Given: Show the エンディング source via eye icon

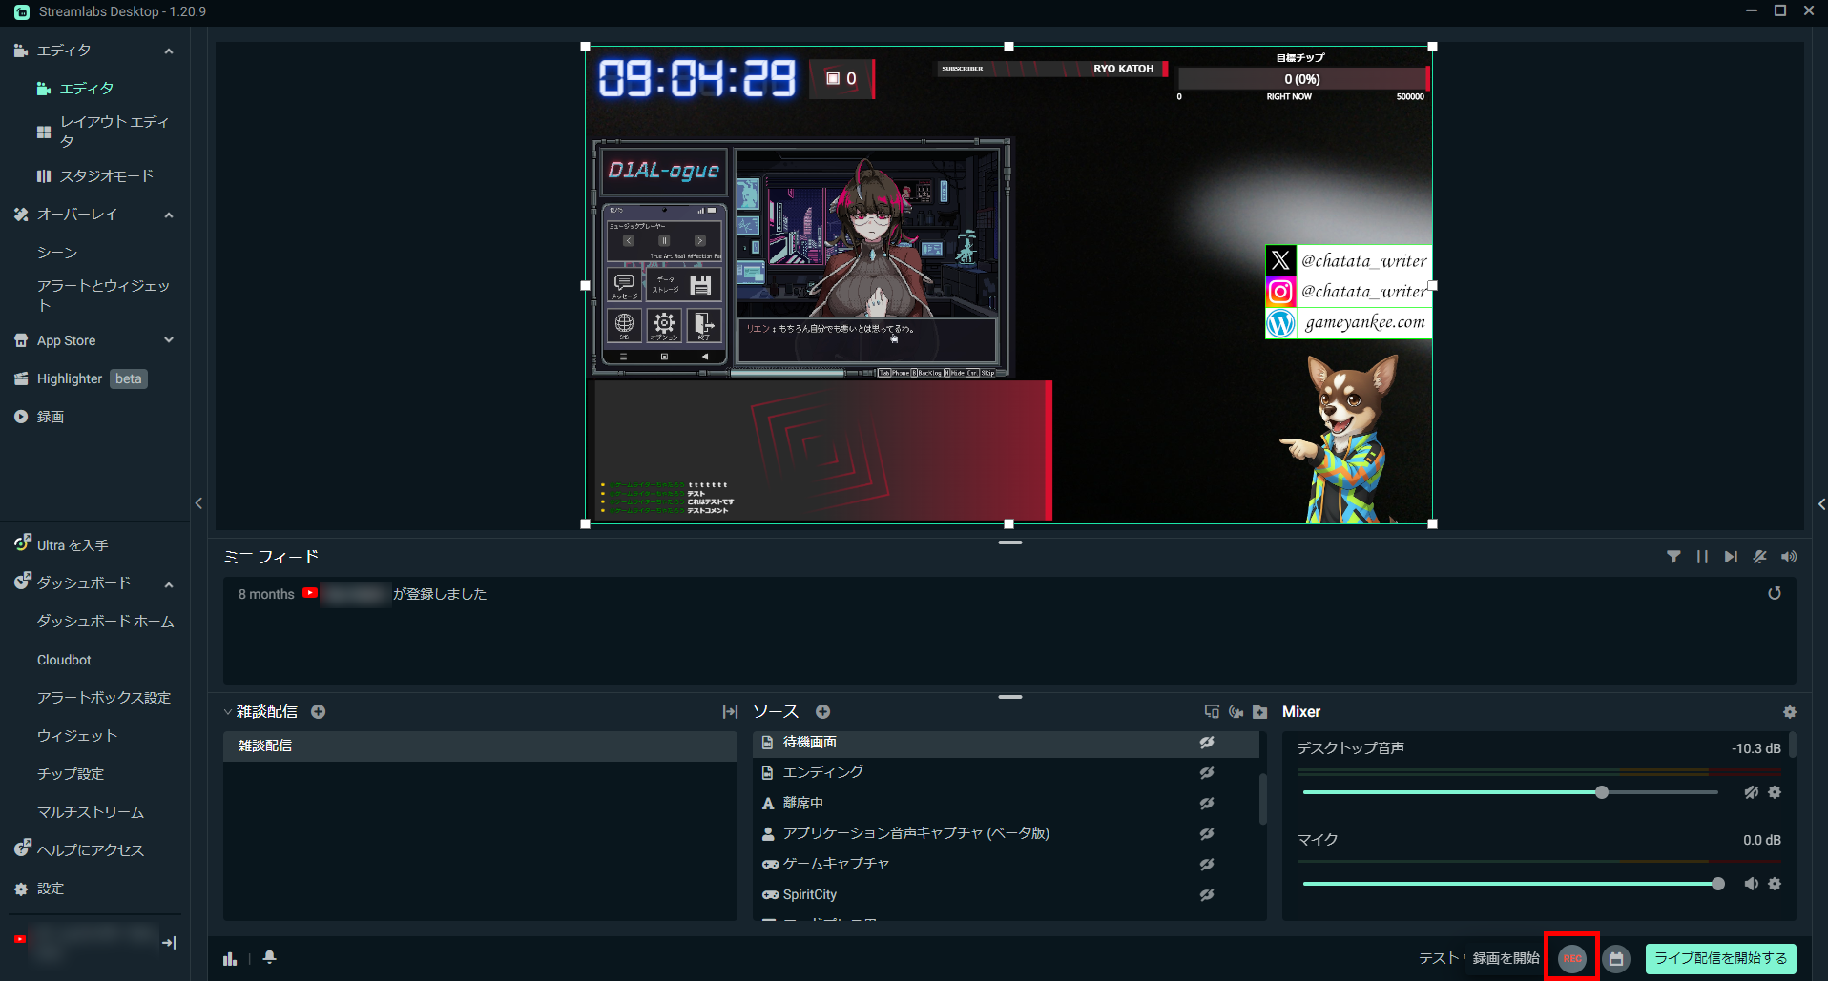Looking at the screenshot, I should (1207, 772).
